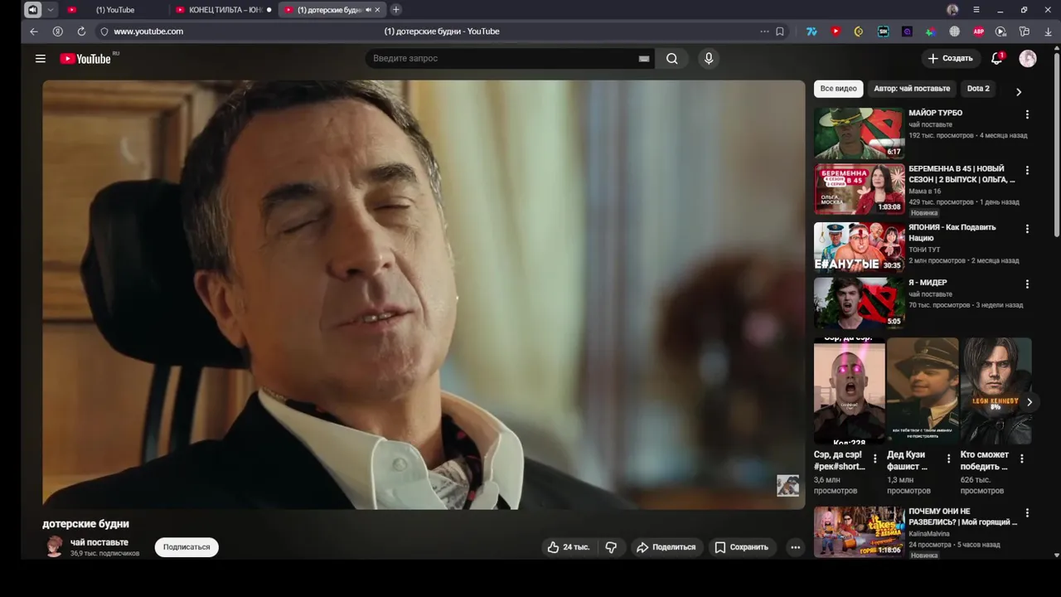This screenshot has height=597, width=1061.
Task: Like the video with 24 тыс. likes
Action: click(569, 547)
